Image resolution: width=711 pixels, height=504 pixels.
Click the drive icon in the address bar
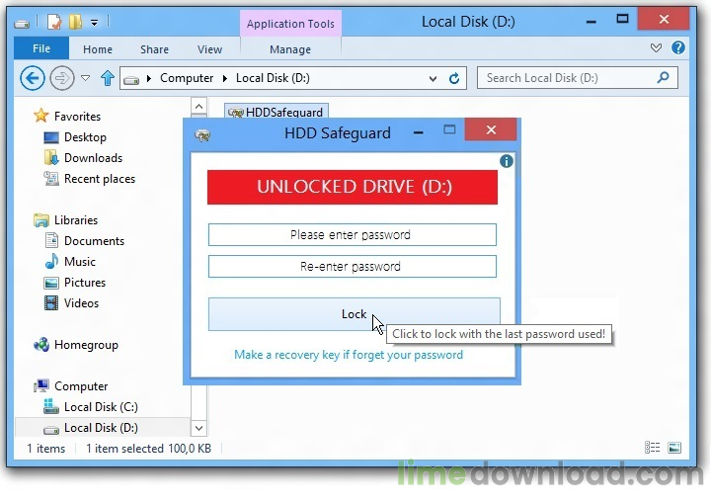tap(131, 80)
